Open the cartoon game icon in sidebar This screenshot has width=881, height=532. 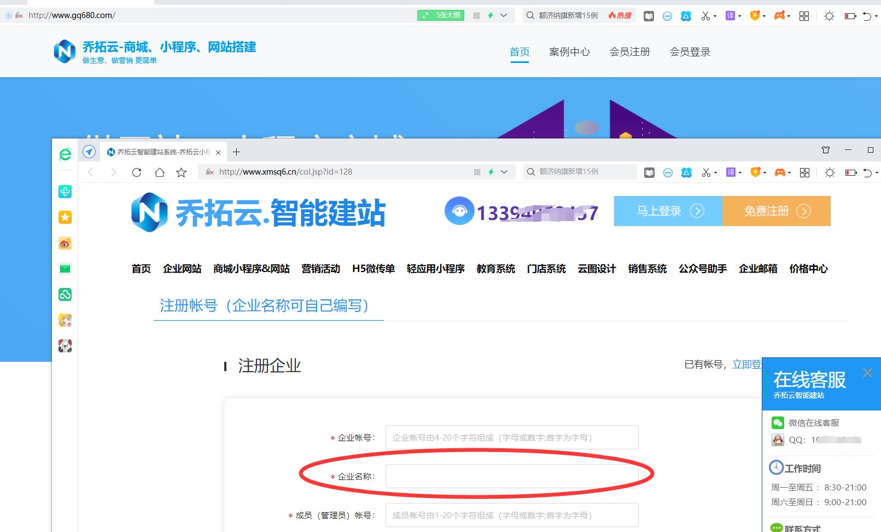65,320
